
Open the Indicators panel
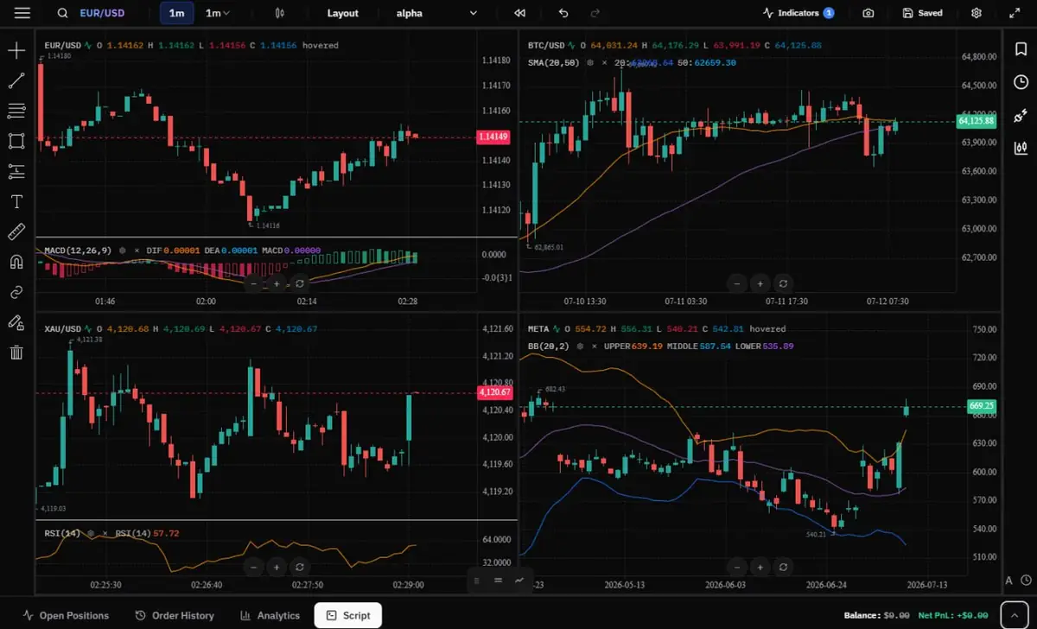798,13
